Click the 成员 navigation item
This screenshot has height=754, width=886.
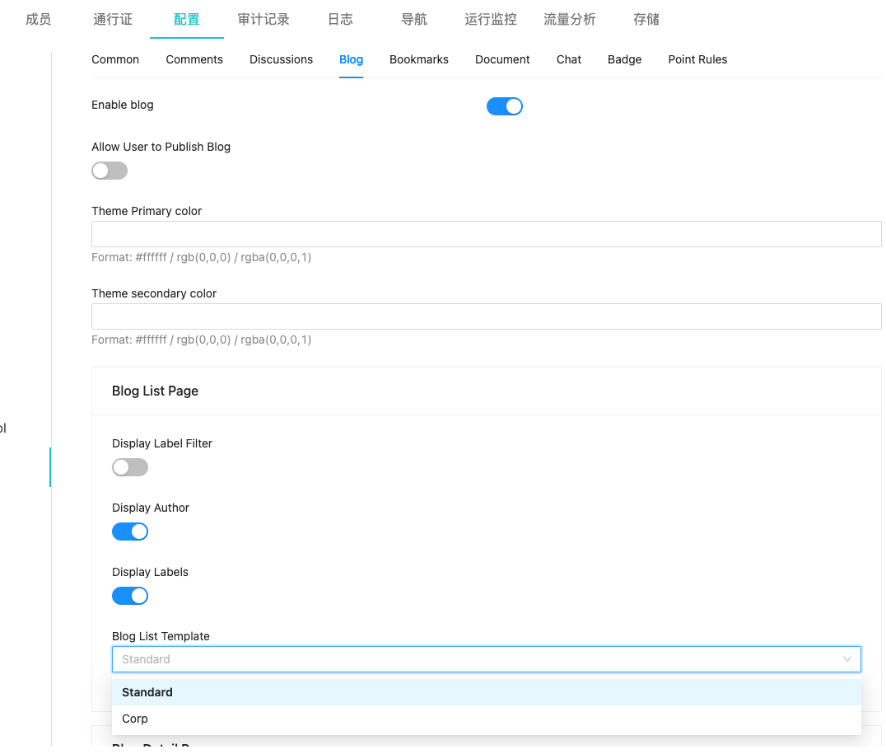click(39, 19)
